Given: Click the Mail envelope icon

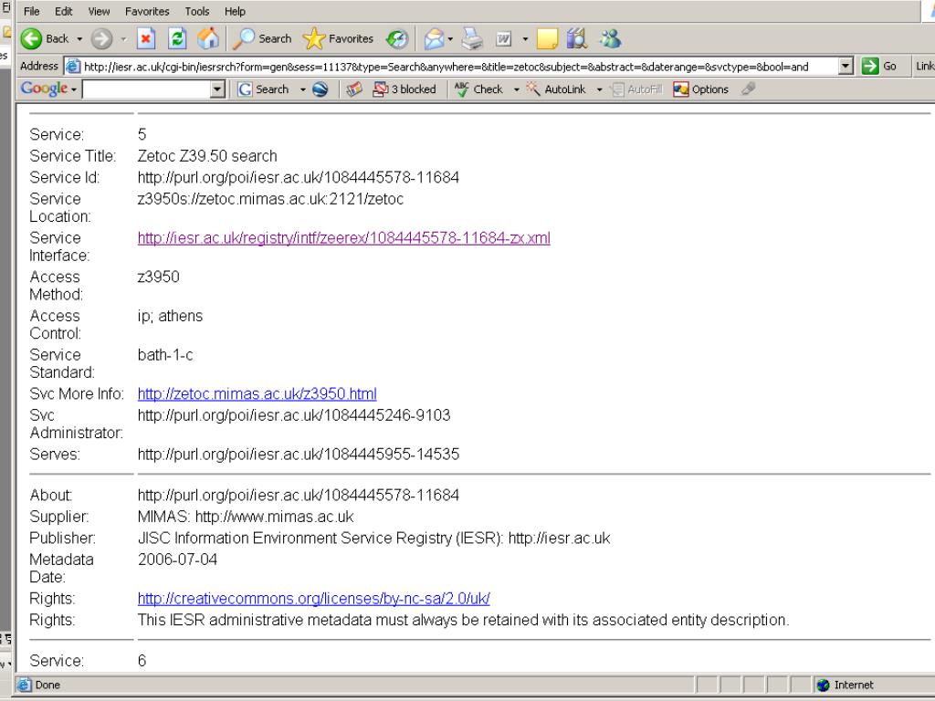Looking at the screenshot, I should click(x=434, y=38).
